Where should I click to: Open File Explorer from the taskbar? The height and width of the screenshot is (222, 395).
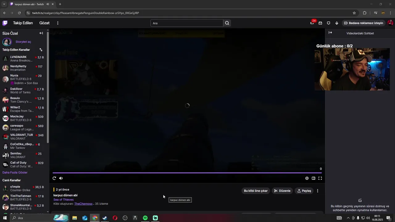tap(75, 218)
